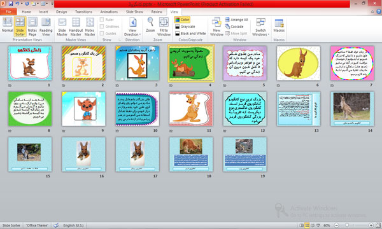Screen dimensions: 382x229
Task: Switch to the Animations tab
Action: pyautogui.click(x=109, y=11)
